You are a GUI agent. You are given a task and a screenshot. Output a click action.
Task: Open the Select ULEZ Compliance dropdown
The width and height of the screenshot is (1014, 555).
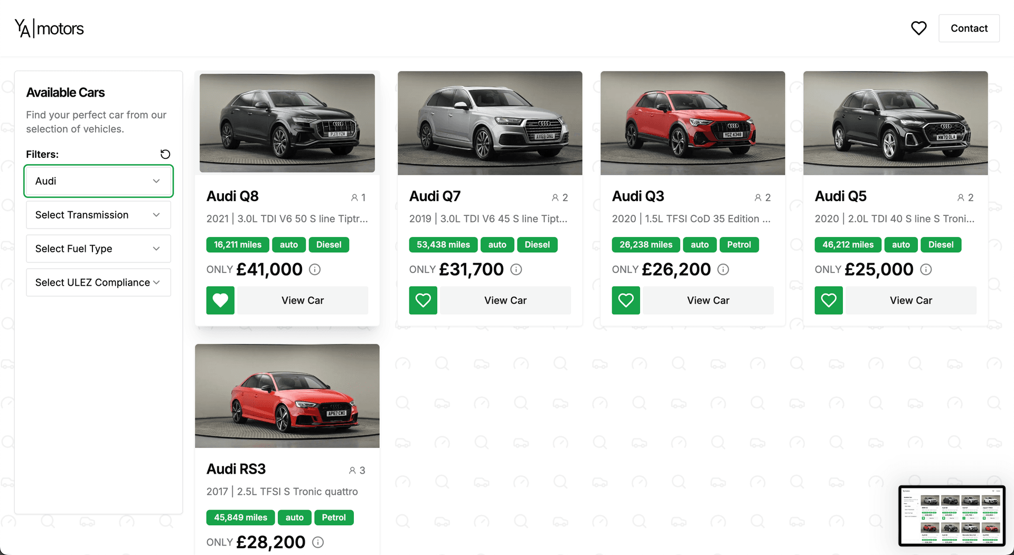tap(98, 283)
